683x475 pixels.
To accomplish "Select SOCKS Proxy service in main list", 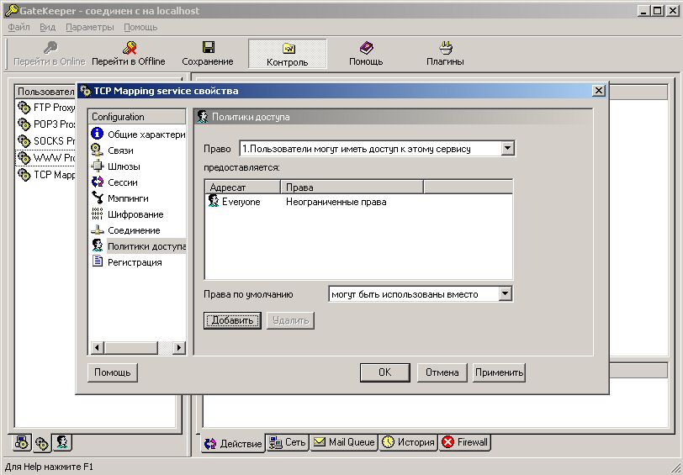I will click(x=46, y=141).
